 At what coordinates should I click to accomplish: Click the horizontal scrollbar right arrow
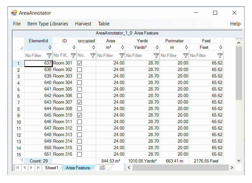click(x=232, y=168)
